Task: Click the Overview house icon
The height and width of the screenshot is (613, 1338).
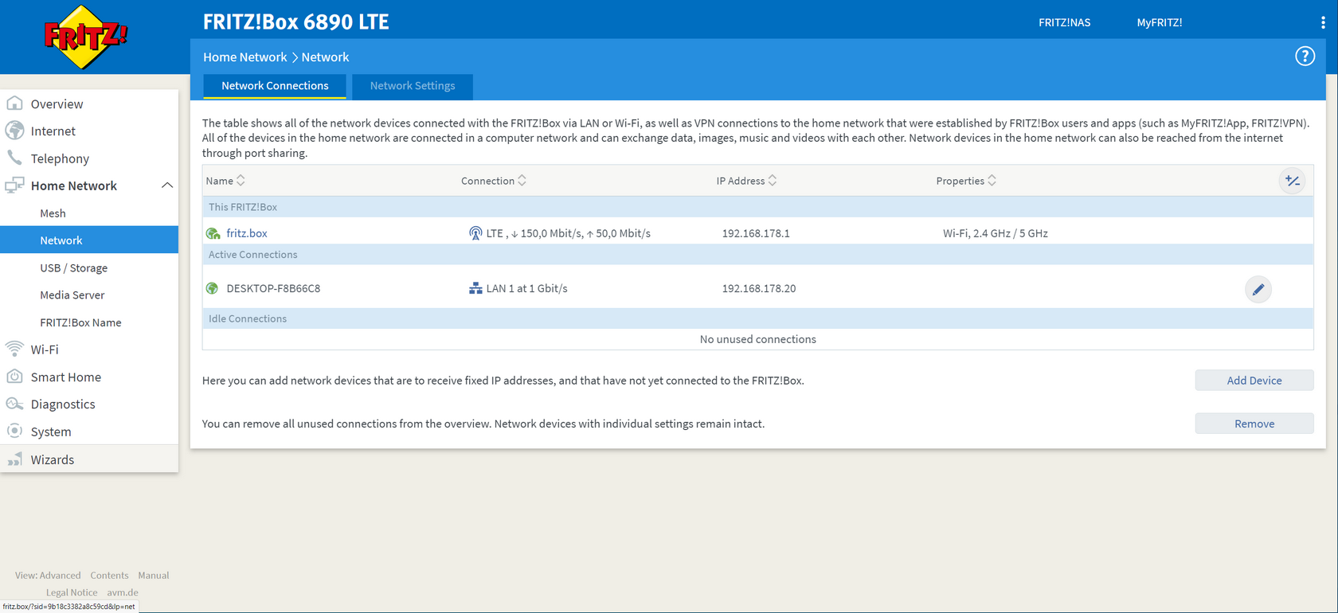Action: (14, 103)
